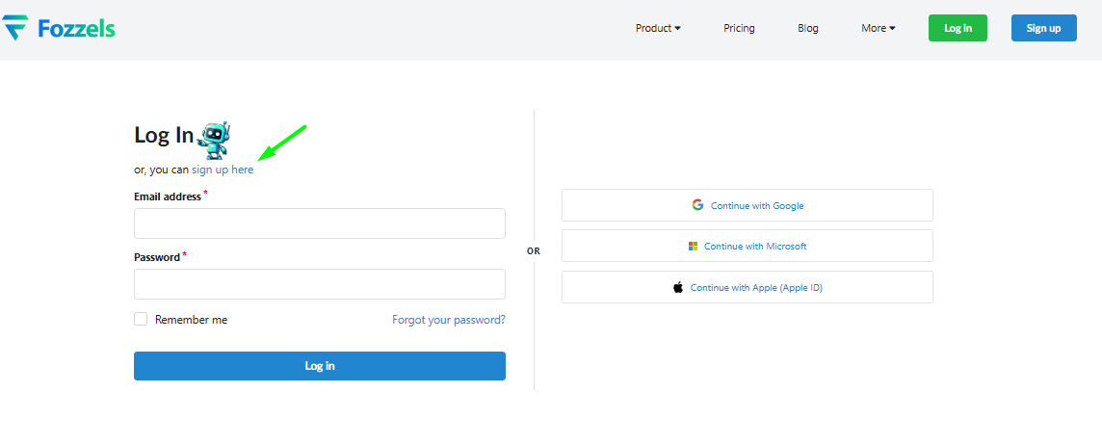
Task: Click the Microsoft logo icon
Action: pyautogui.click(x=693, y=247)
